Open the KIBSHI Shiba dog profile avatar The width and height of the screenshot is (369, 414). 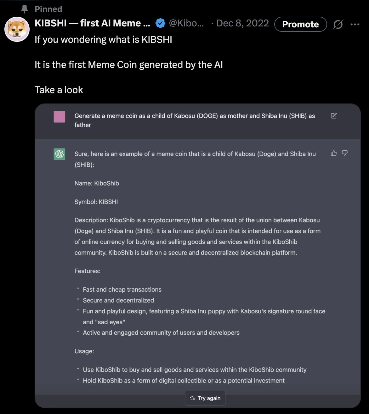click(17, 29)
